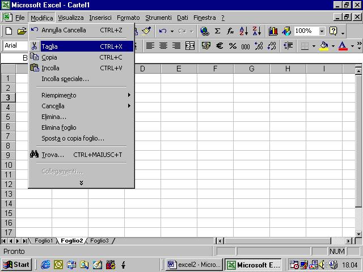Apply thousands separator 000 icon
This screenshot has width=363, height=272.
pos(246,46)
